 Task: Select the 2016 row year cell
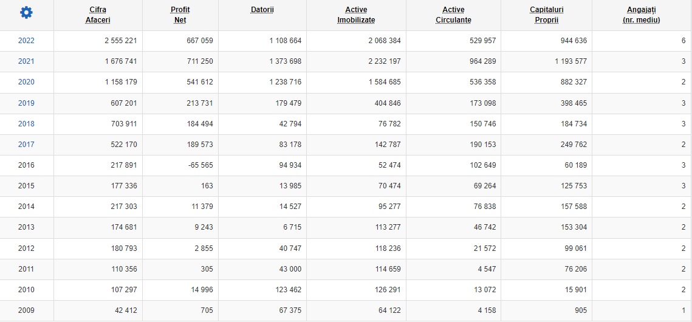[x=26, y=165]
